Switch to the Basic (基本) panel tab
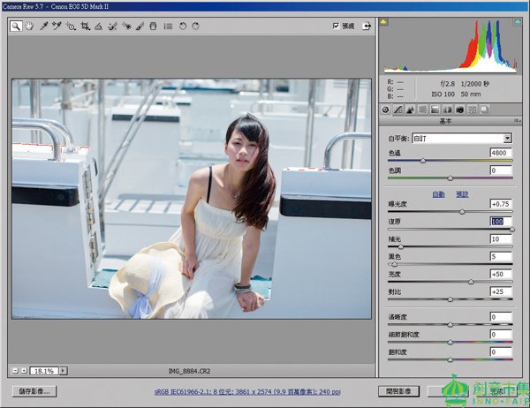Screen dimensions: 530x408 pyautogui.click(x=385, y=110)
